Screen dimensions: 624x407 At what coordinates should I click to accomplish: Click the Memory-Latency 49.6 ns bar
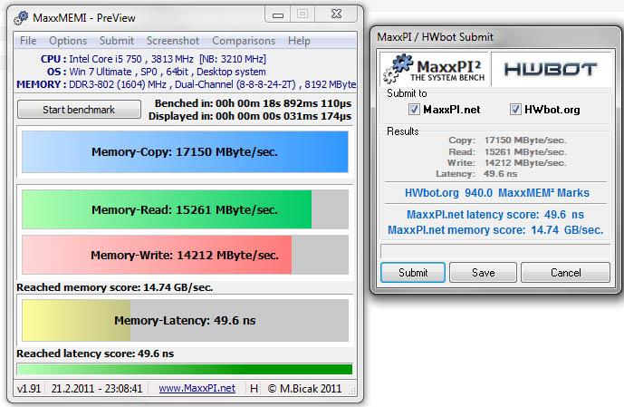185,320
